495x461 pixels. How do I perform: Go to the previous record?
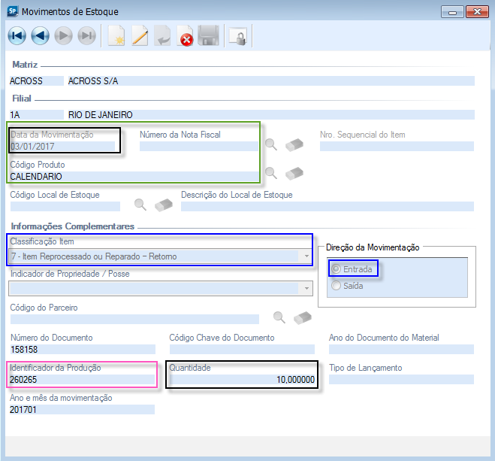(x=40, y=35)
